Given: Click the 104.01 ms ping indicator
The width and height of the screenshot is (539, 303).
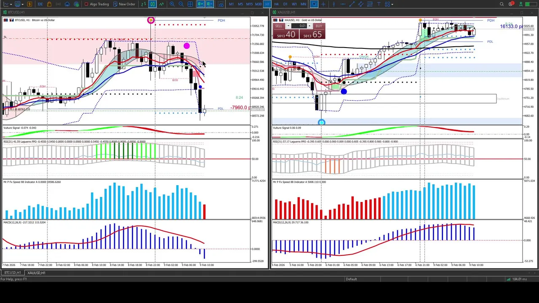Looking at the screenshot, I should point(520,279).
